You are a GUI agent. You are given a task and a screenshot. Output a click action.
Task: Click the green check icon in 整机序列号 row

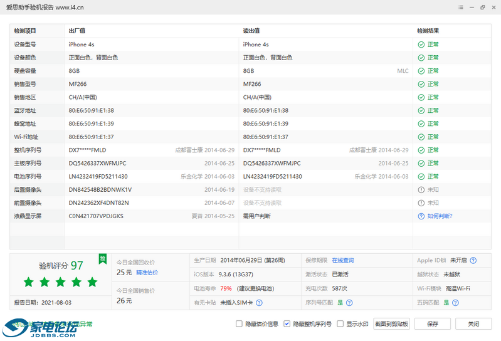click(x=421, y=150)
